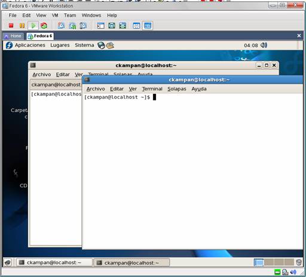Click the take snapshot toolbar icon
The width and height of the screenshot is (306, 277).
[x=61, y=26]
